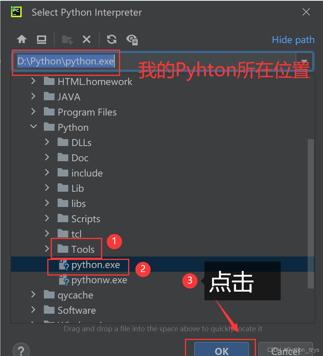Expand the Scripts folder

[x=47, y=218]
